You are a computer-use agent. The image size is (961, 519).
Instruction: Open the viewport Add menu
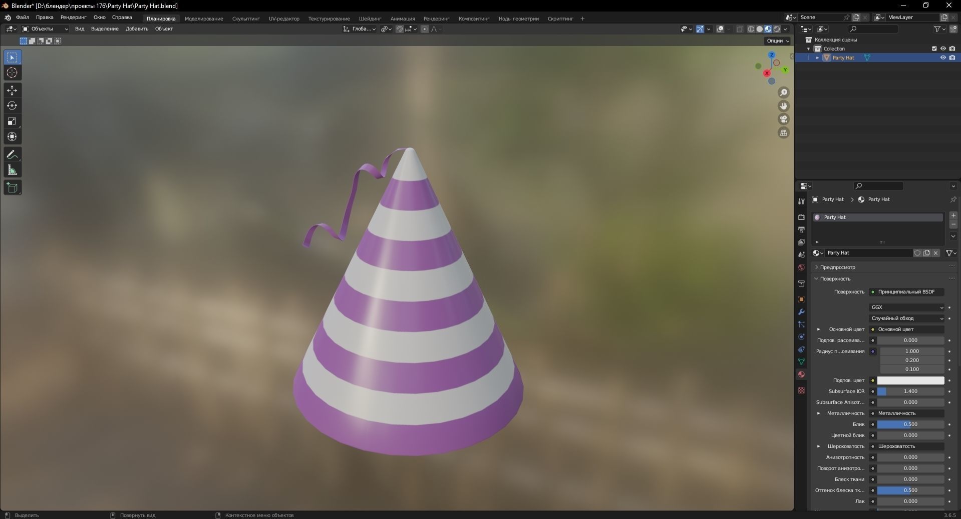pos(137,29)
